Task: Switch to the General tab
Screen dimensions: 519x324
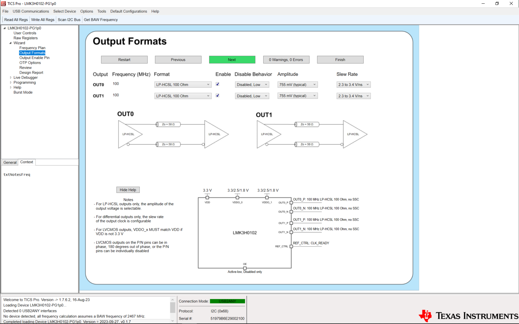Action: point(10,162)
